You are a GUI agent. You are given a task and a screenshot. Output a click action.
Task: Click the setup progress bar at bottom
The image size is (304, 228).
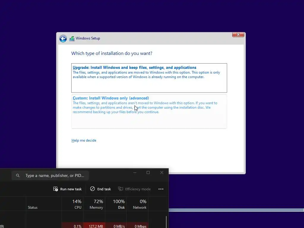click(236, 210)
